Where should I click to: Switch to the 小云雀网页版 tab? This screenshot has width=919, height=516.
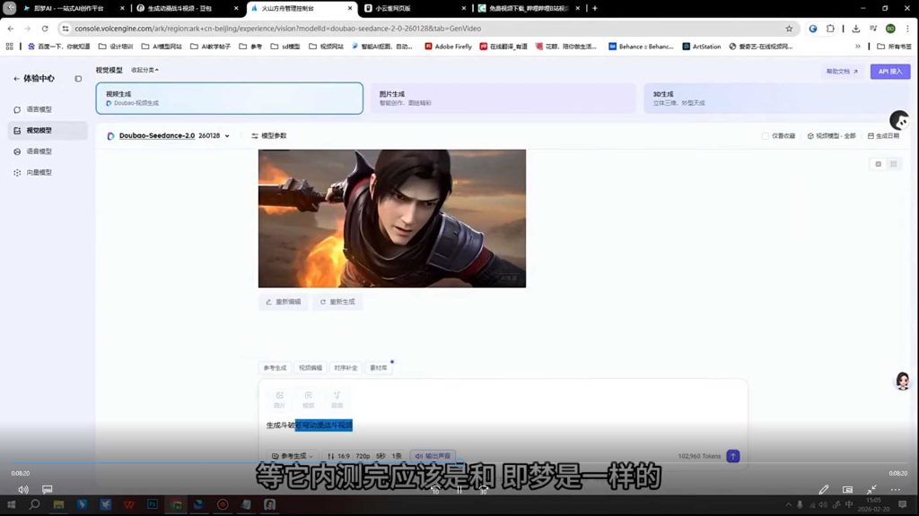pyautogui.click(x=415, y=8)
